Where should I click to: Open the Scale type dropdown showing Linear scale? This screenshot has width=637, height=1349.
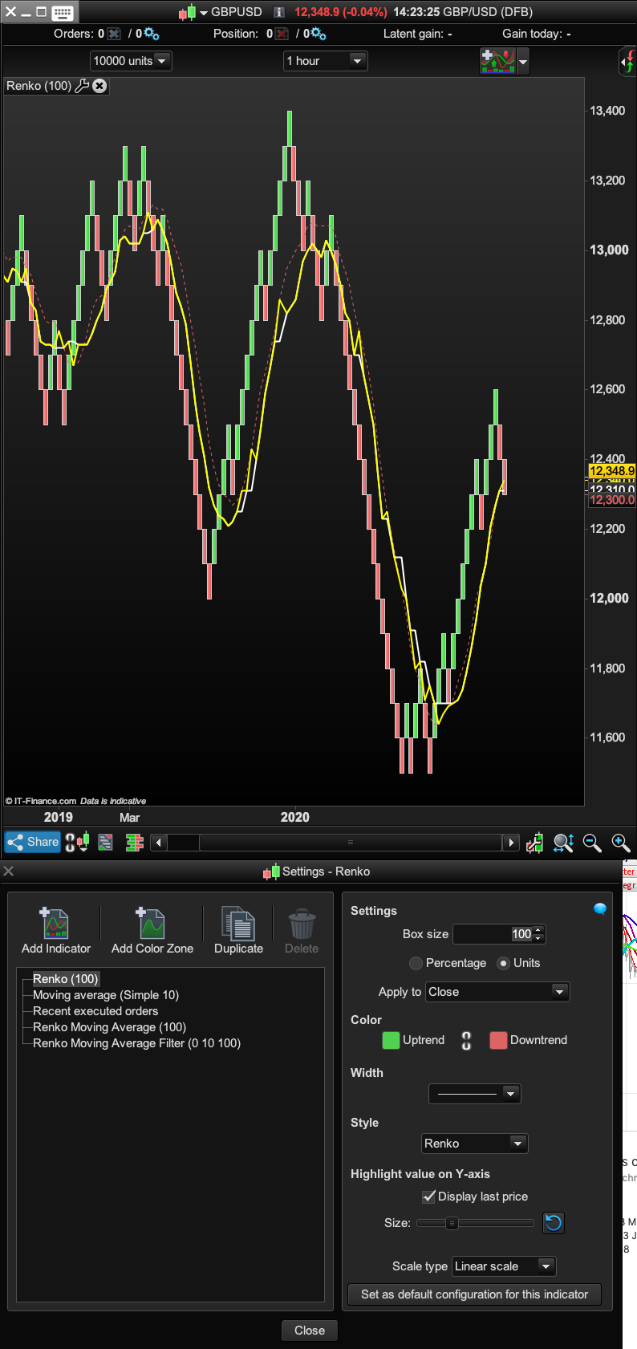504,1266
